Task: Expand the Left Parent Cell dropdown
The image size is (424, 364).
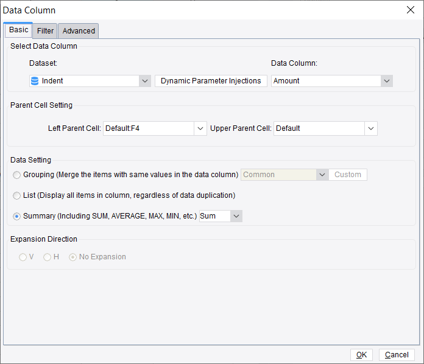Action: pos(200,128)
